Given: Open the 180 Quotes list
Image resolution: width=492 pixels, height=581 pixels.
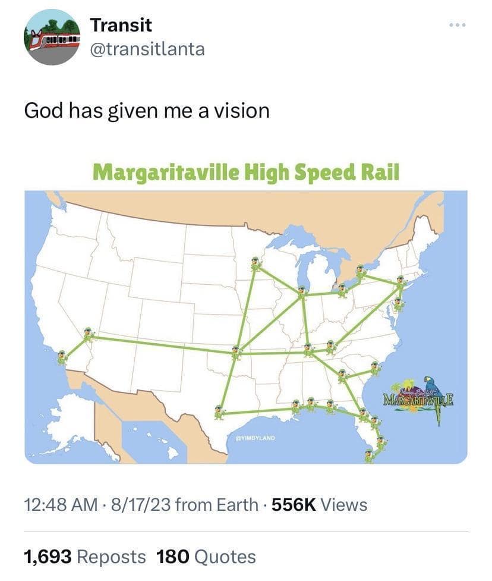Looking at the screenshot, I should click(x=206, y=557).
